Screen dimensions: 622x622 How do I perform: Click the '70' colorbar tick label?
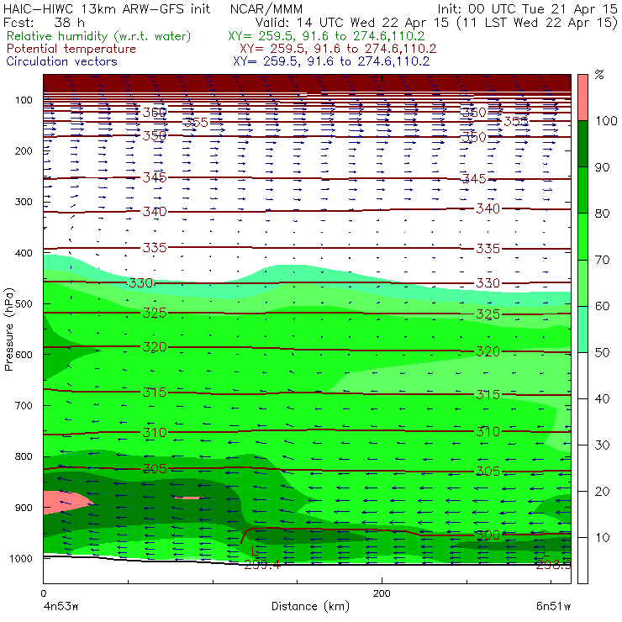click(x=602, y=260)
